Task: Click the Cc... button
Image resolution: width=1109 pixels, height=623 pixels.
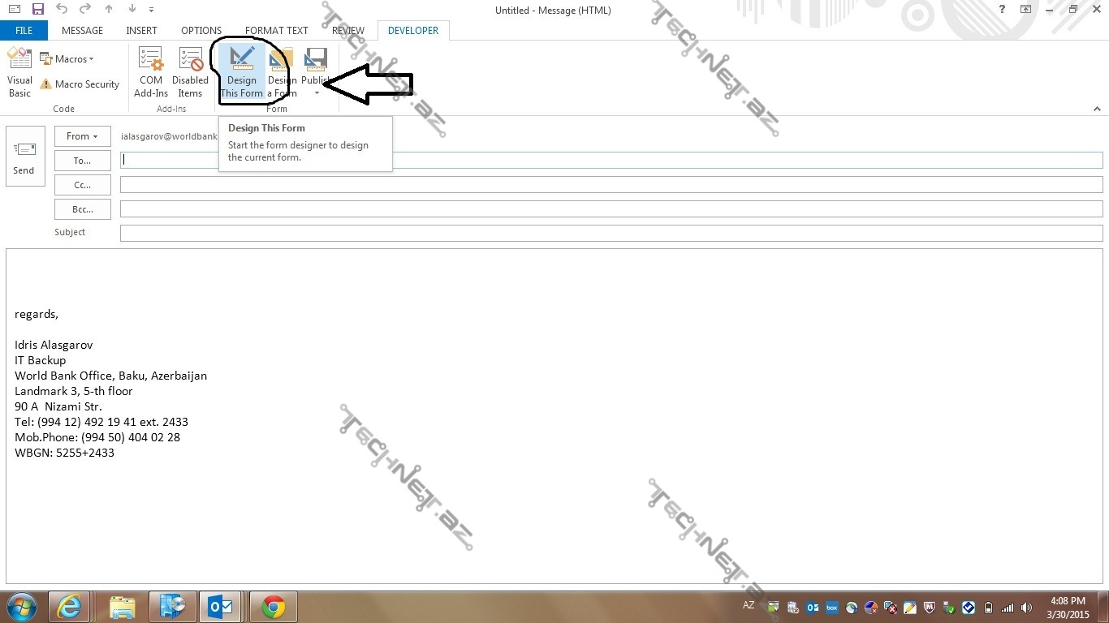Action: (x=82, y=185)
